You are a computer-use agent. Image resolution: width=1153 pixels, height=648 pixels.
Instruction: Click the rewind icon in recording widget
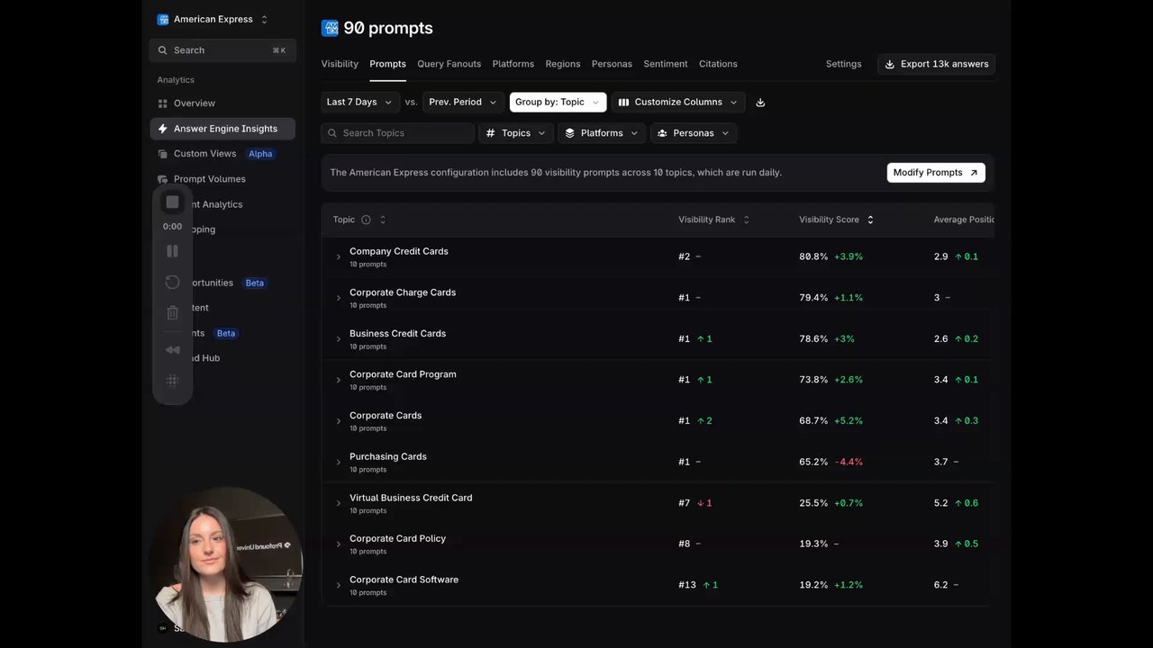(173, 350)
